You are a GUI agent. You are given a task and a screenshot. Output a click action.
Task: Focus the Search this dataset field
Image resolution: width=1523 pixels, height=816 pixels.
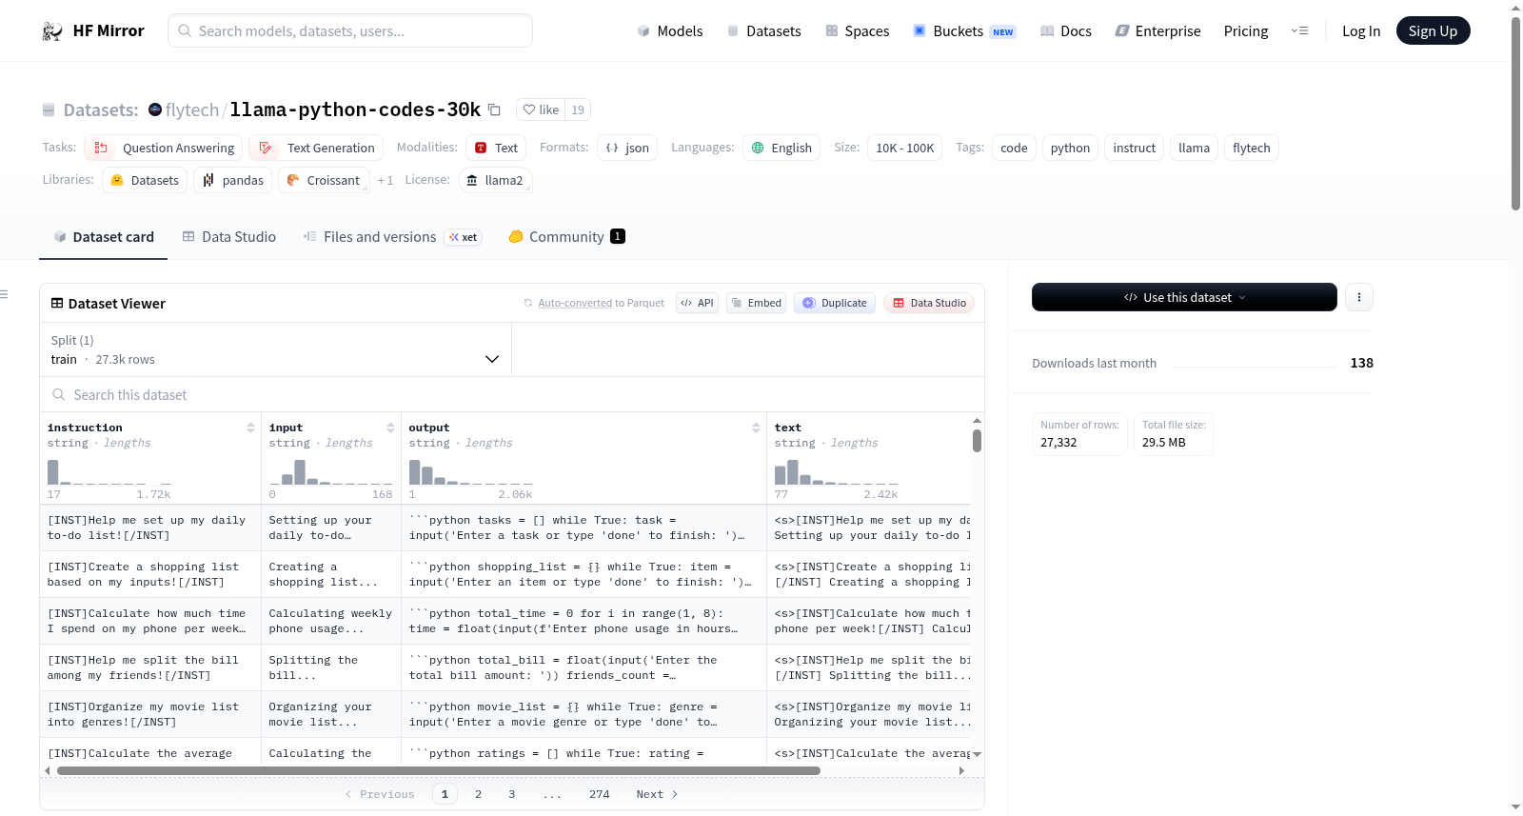pyautogui.click(x=512, y=394)
